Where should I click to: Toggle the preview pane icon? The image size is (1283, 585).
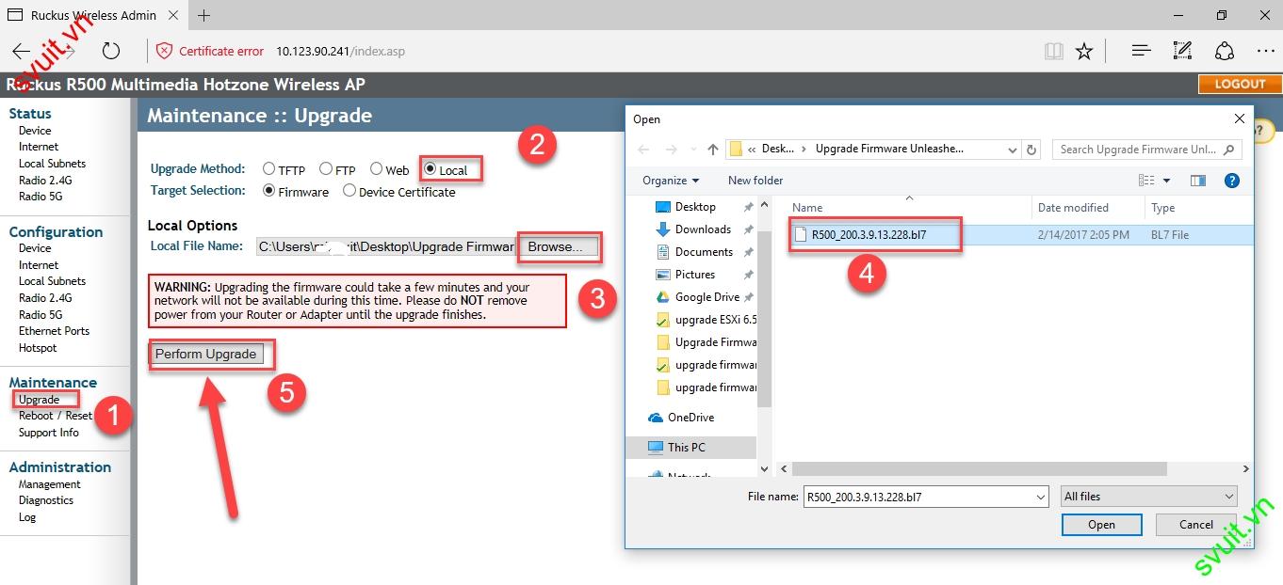click(x=1197, y=181)
